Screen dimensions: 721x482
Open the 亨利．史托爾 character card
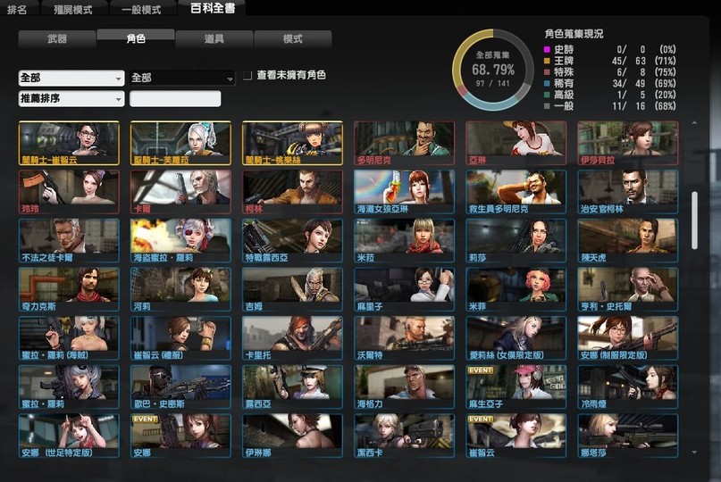[628, 289]
